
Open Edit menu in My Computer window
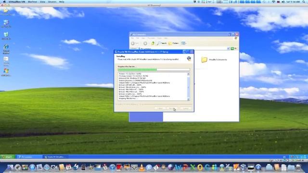[x=138, y=38]
